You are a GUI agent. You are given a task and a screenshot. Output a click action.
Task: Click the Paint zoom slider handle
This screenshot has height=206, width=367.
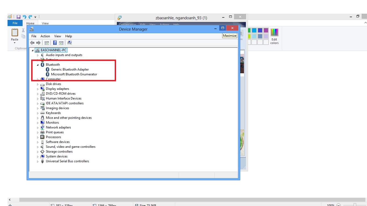click(x=355, y=205)
